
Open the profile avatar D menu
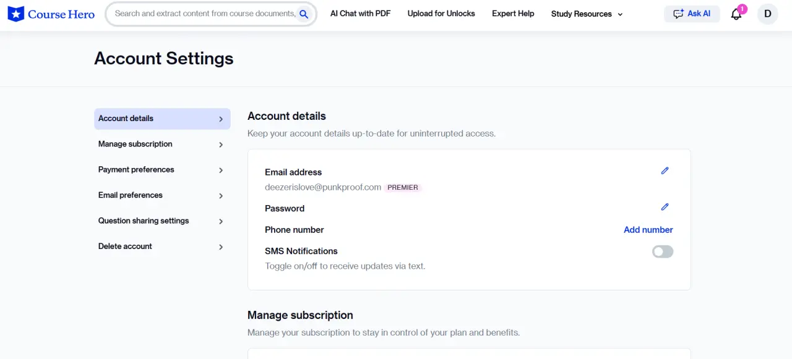click(768, 14)
